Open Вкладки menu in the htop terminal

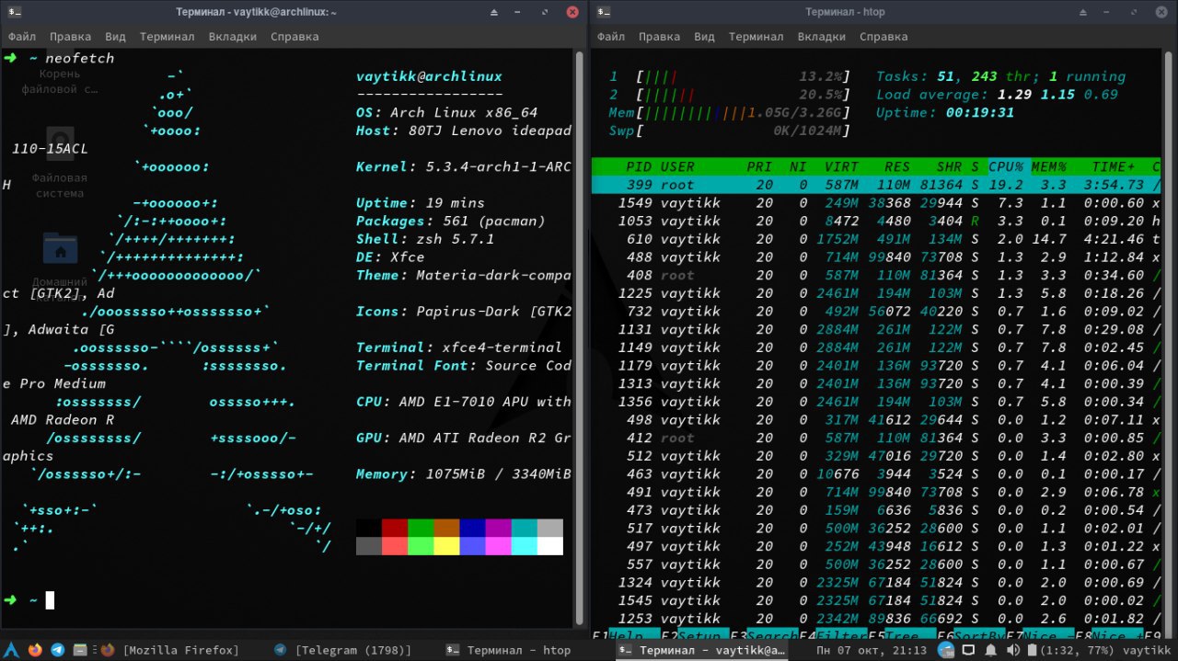pyautogui.click(x=821, y=37)
